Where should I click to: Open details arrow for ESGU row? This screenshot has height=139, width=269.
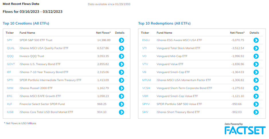click(x=256, y=40)
